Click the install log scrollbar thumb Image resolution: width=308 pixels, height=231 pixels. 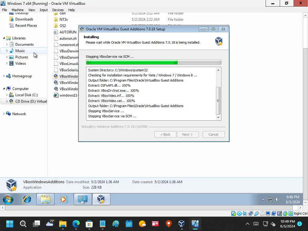pyautogui.click(x=218, y=100)
